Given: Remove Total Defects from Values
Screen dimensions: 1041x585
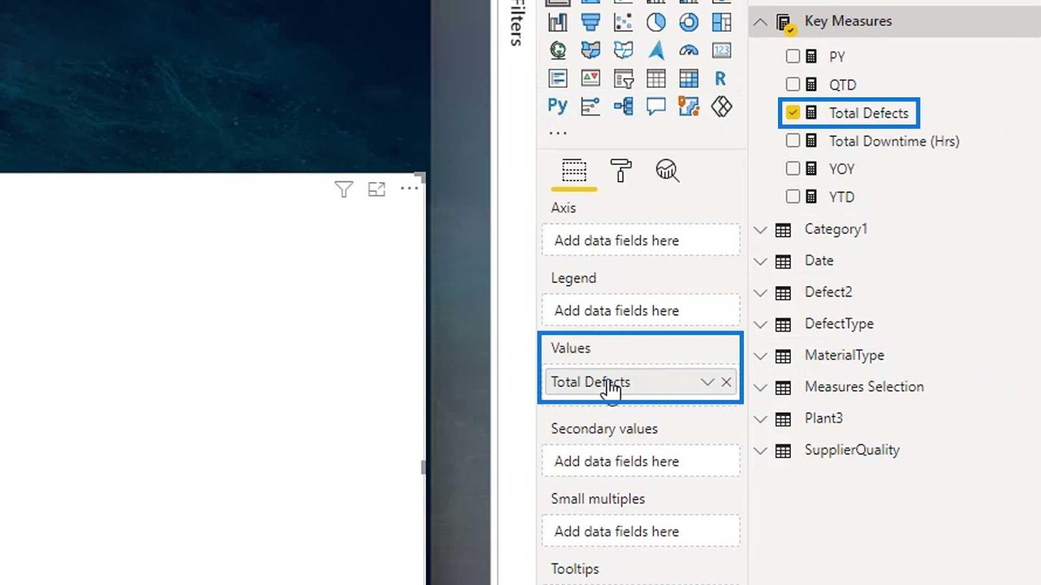Looking at the screenshot, I should tap(726, 382).
